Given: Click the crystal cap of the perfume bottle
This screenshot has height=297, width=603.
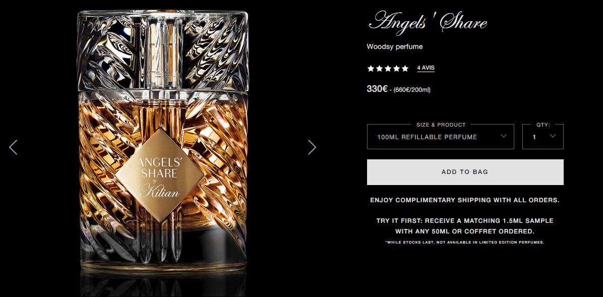Looking at the screenshot, I should point(162,50).
